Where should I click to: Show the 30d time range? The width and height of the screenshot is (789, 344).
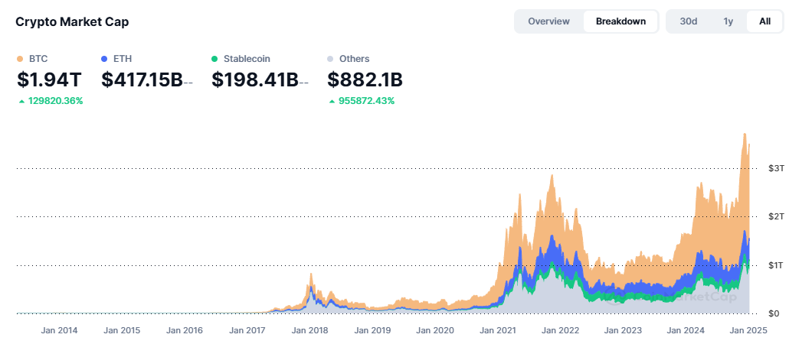(689, 21)
